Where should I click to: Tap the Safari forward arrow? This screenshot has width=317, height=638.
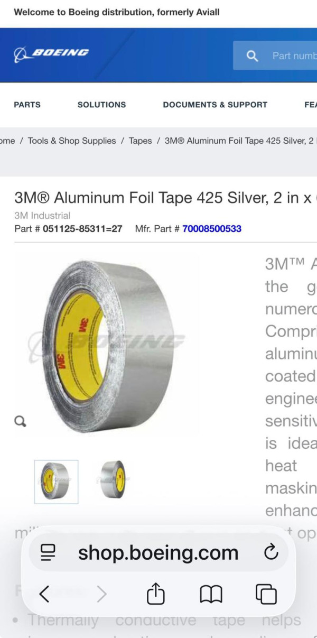[101, 595]
